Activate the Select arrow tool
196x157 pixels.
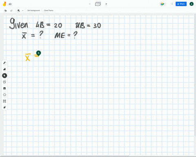point(4,76)
